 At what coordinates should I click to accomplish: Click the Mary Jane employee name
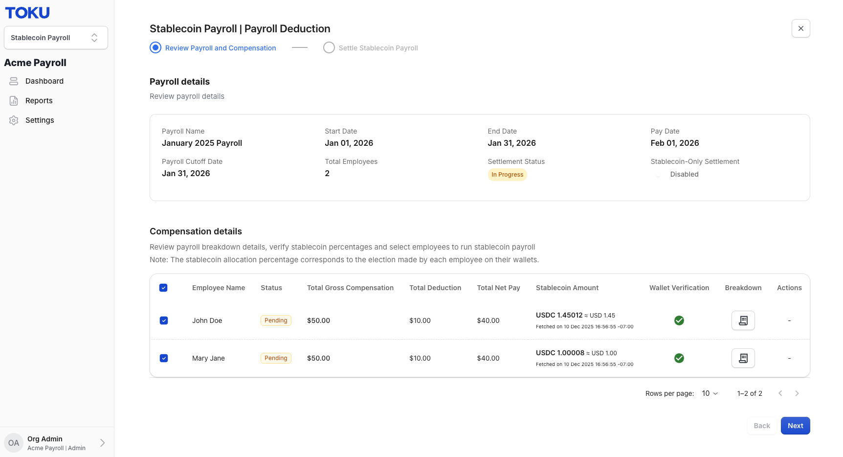click(x=208, y=358)
